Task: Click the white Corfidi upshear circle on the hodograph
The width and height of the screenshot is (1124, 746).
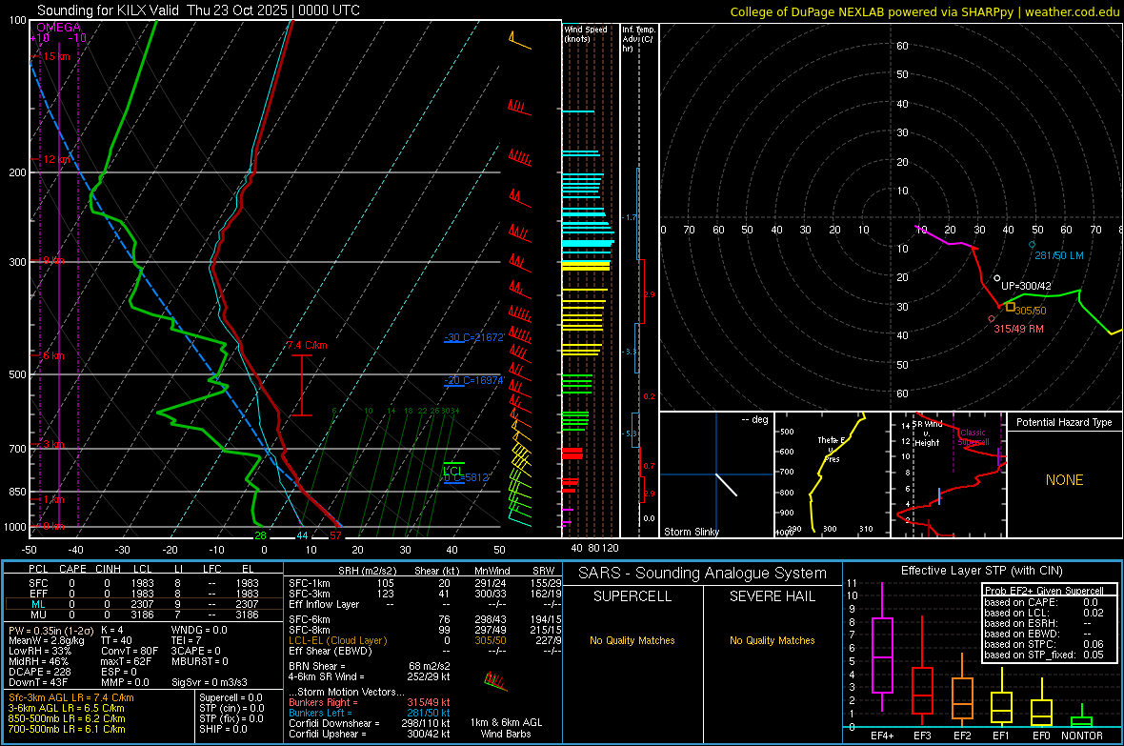Action: [x=997, y=278]
